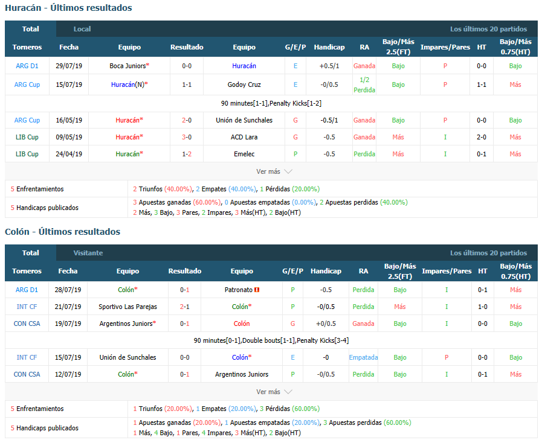The height and width of the screenshot is (440, 542).
Task: Open Los últimos 20 partidos in Huracán table
Action: 488,29
